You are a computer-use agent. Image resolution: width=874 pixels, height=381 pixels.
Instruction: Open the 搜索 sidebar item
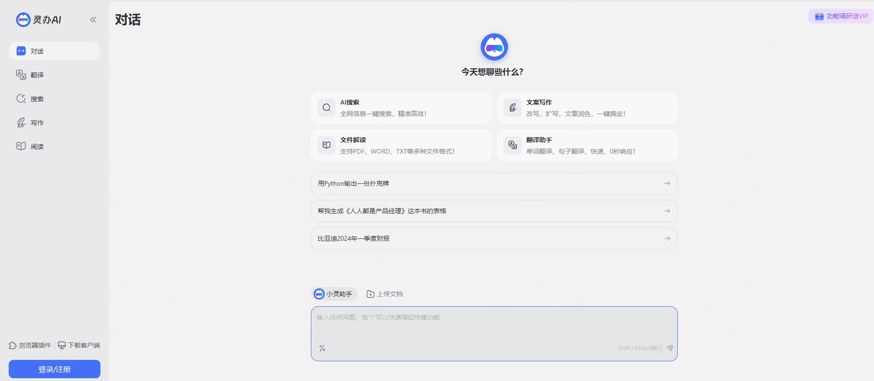pos(55,99)
